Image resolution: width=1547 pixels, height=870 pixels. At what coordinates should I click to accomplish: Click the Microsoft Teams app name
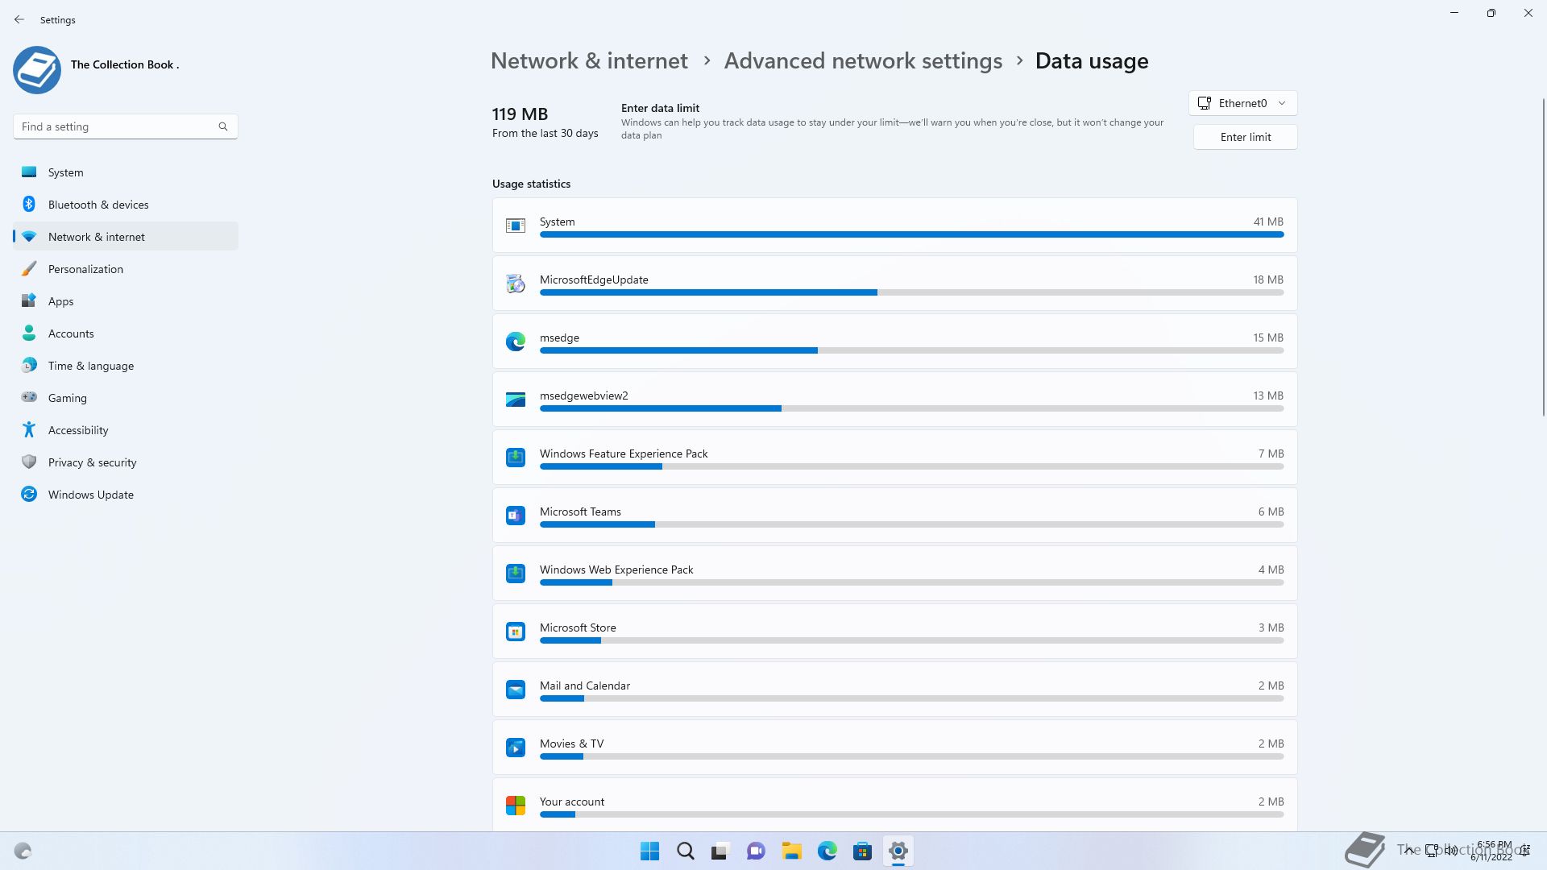pos(580,512)
